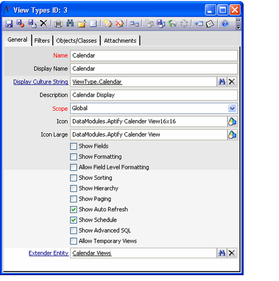Follow the ViewType.Calendar linked value

[97, 82]
